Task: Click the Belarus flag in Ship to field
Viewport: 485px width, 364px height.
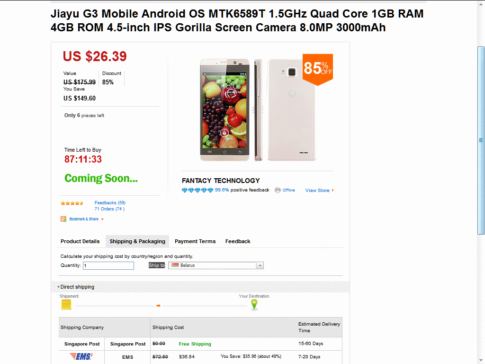Action: tap(175, 265)
